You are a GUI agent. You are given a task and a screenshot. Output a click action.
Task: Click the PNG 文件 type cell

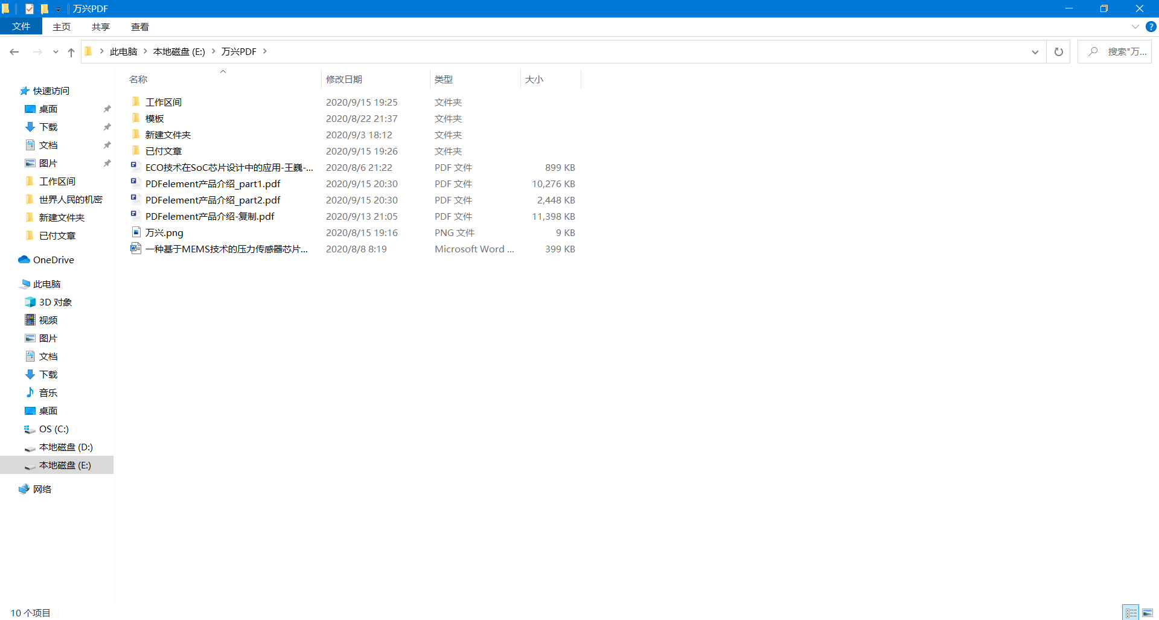455,232
